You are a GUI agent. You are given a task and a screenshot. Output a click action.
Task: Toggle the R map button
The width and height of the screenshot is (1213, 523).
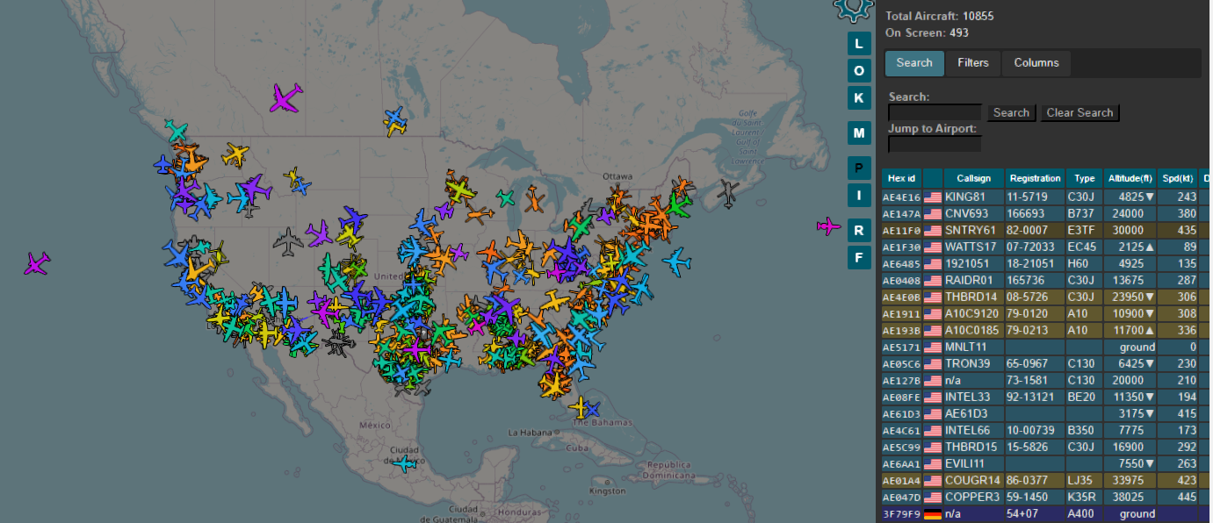pyautogui.click(x=859, y=231)
